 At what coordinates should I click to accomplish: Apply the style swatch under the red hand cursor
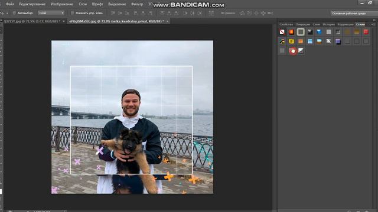(292, 51)
